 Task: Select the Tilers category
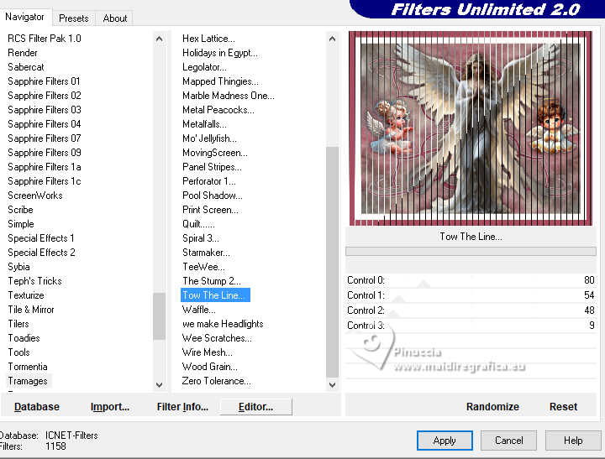(18, 324)
